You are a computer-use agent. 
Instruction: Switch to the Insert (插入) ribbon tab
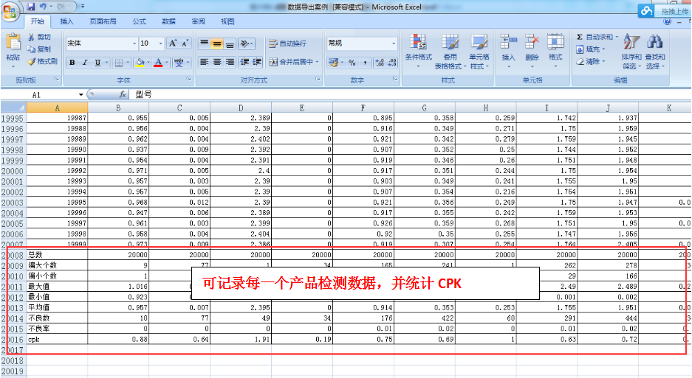pyautogui.click(x=66, y=22)
